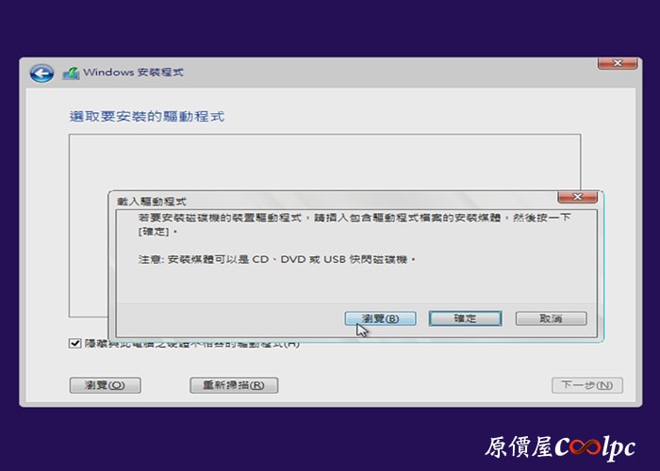Image resolution: width=660 pixels, height=471 pixels.
Task: Click 瀏覽(B) button in the load driver dialog
Action: [x=381, y=318]
